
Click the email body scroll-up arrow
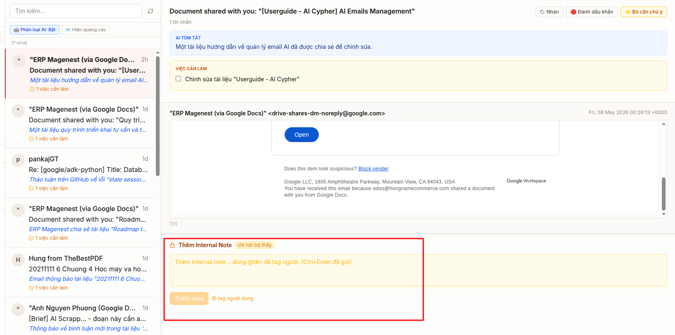(663, 124)
